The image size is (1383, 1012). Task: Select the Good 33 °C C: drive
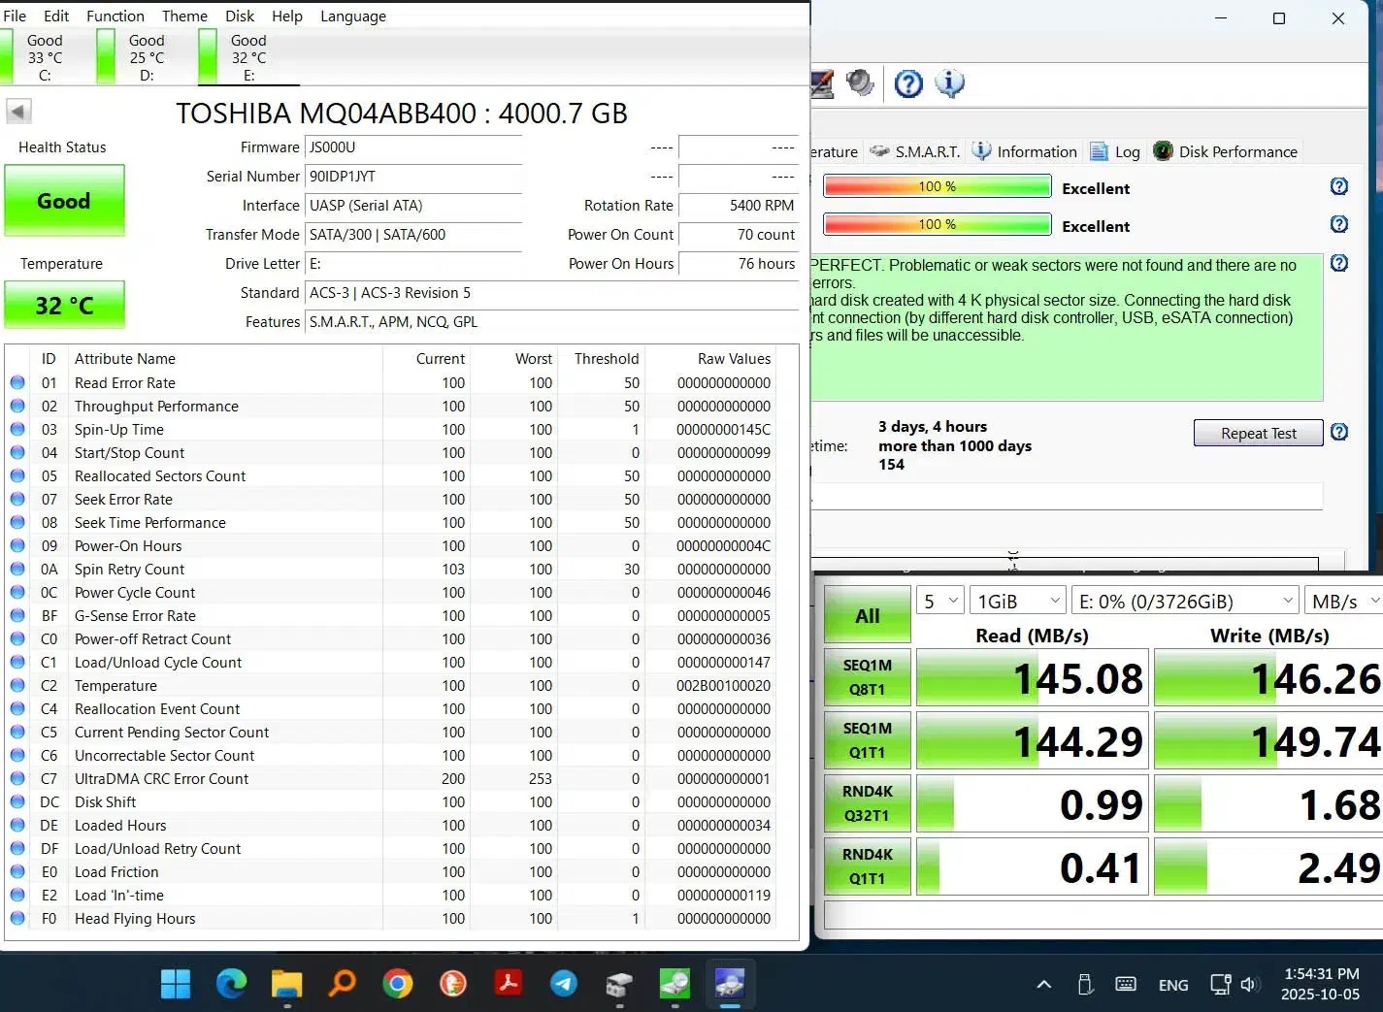(45, 57)
